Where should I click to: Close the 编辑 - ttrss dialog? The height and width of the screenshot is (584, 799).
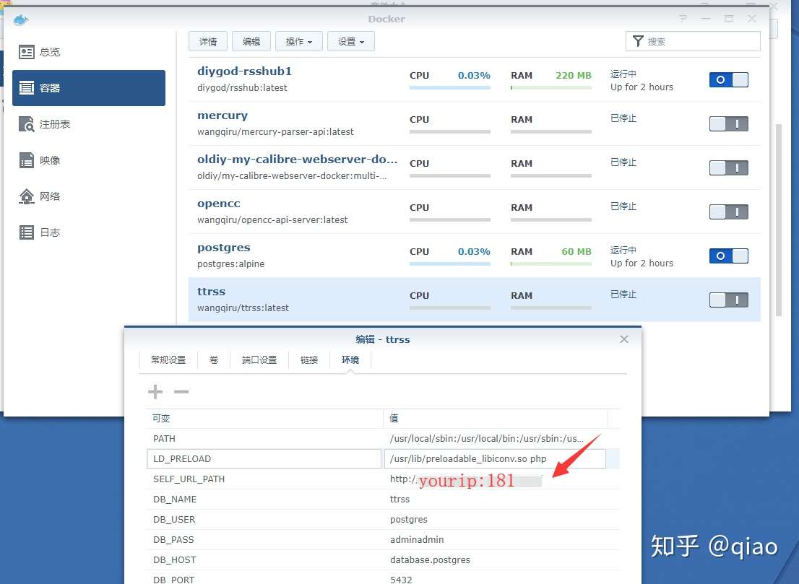(623, 339)
